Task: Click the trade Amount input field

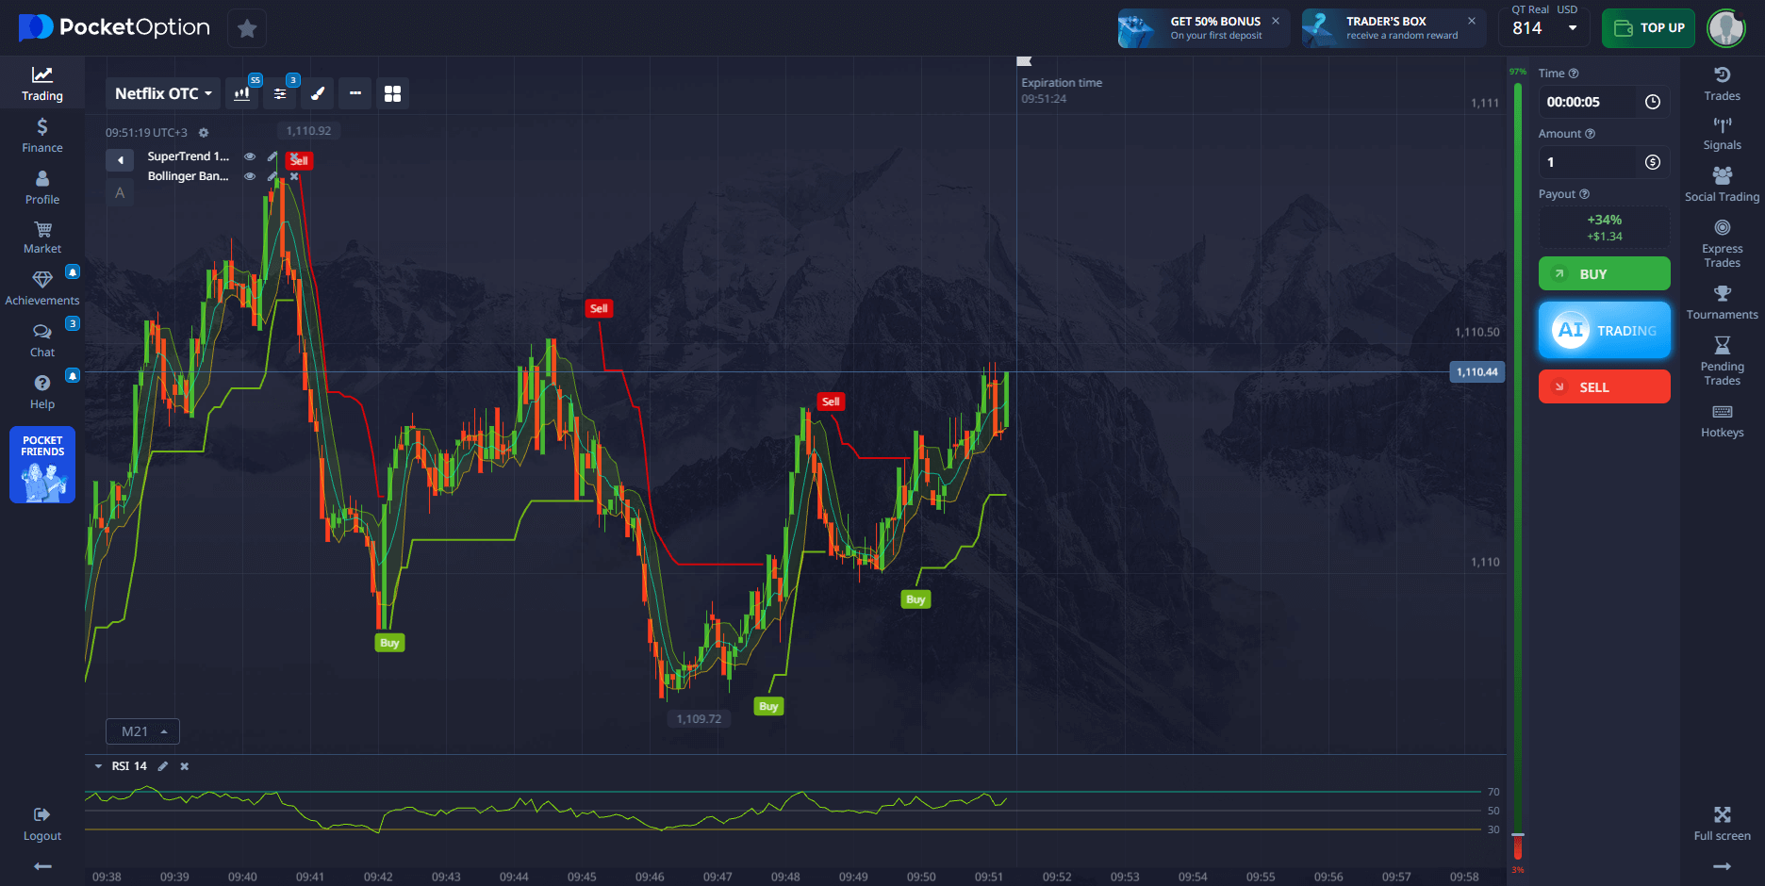Action: click(x=1589, y=162)
